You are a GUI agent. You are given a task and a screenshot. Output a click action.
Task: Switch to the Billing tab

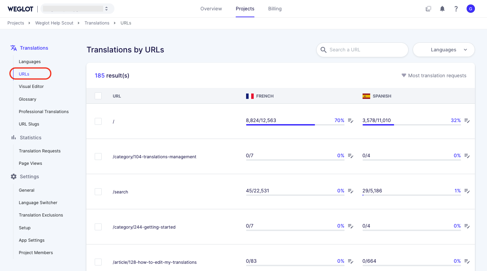275,9
